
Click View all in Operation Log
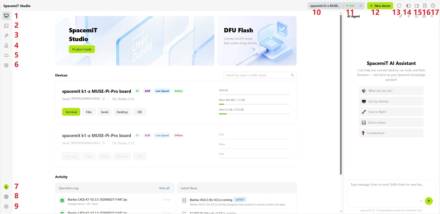tap(164, 188)
